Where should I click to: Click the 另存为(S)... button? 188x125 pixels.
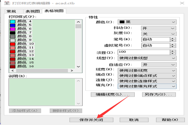159,94
